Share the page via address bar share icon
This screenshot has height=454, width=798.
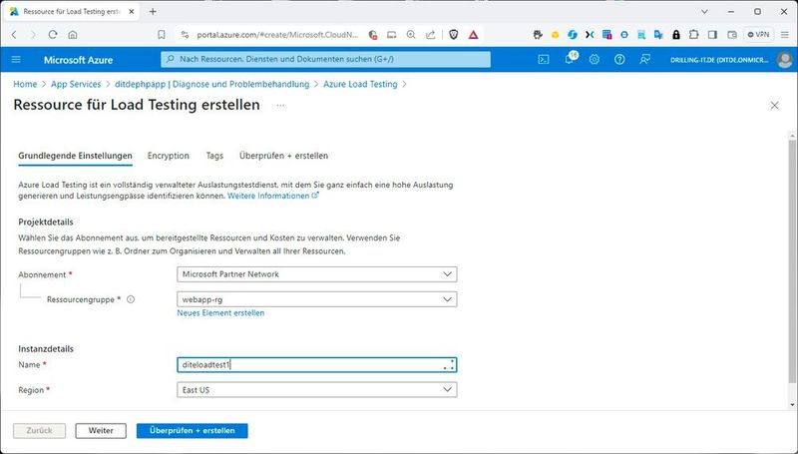pyautogui.click(x=431, y=35)
